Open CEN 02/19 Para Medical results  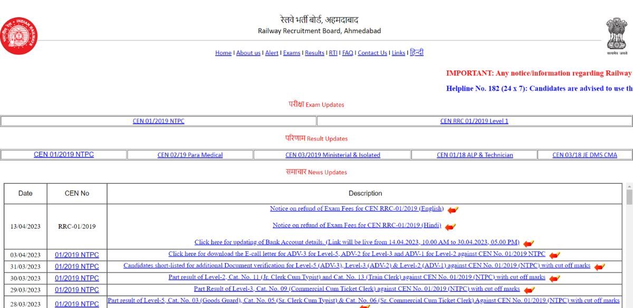[190, 155]
